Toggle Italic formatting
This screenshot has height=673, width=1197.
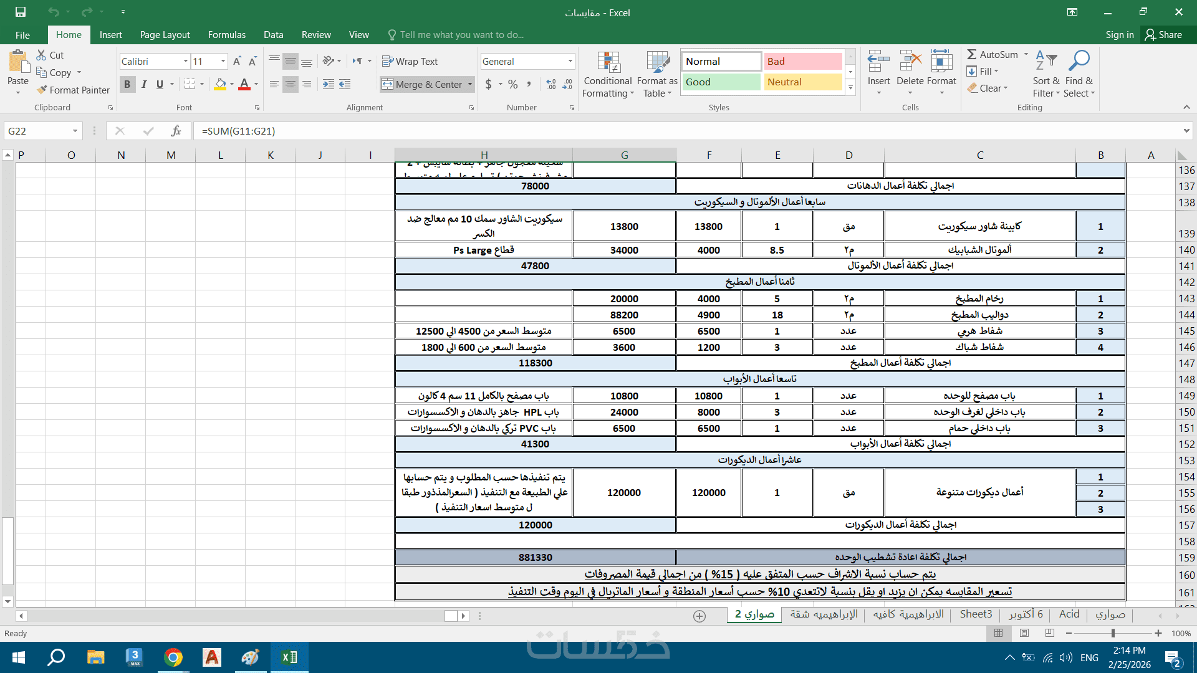144,84
